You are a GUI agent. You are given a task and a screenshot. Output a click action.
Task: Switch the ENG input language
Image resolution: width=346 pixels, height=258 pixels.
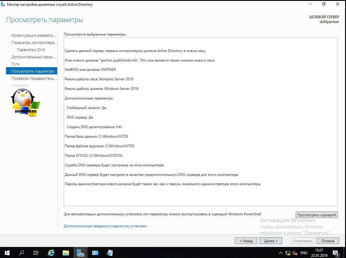304,253
